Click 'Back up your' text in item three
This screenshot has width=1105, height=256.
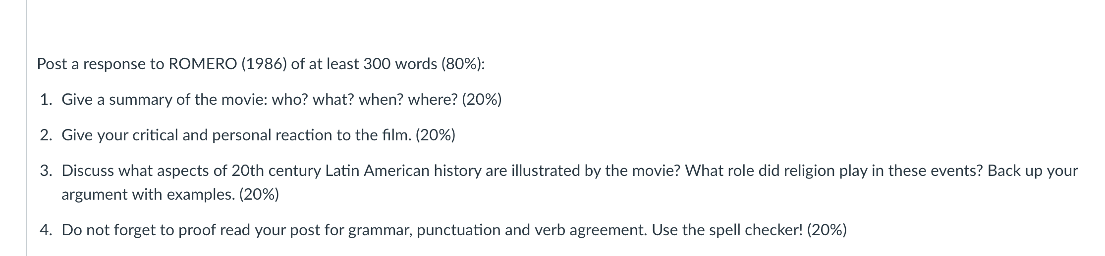point(1033,171)
